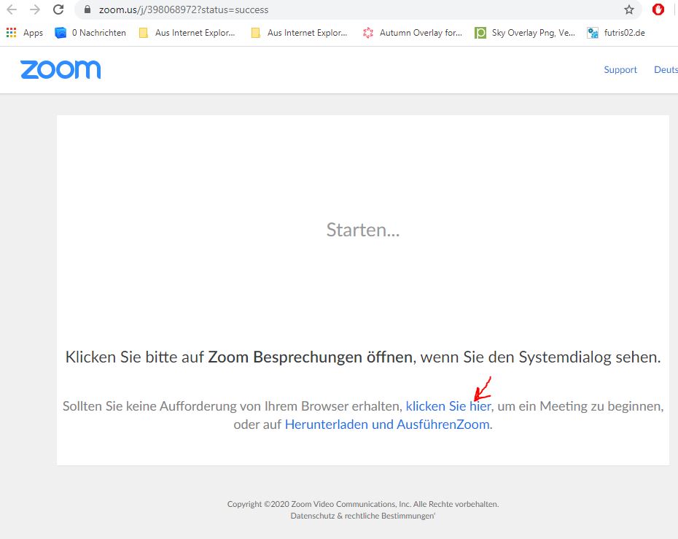Bookmark this page with the star icon
The width and height of the screenshot is (678, 539).
click(628, 10)
